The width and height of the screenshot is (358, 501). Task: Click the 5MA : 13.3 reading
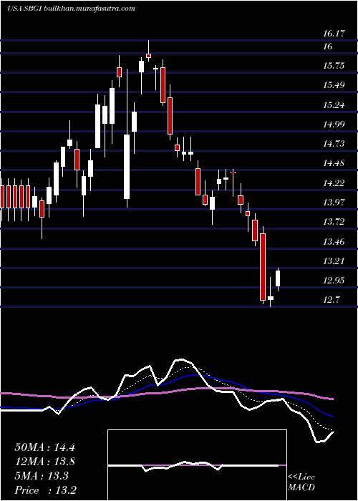(42, 476)
